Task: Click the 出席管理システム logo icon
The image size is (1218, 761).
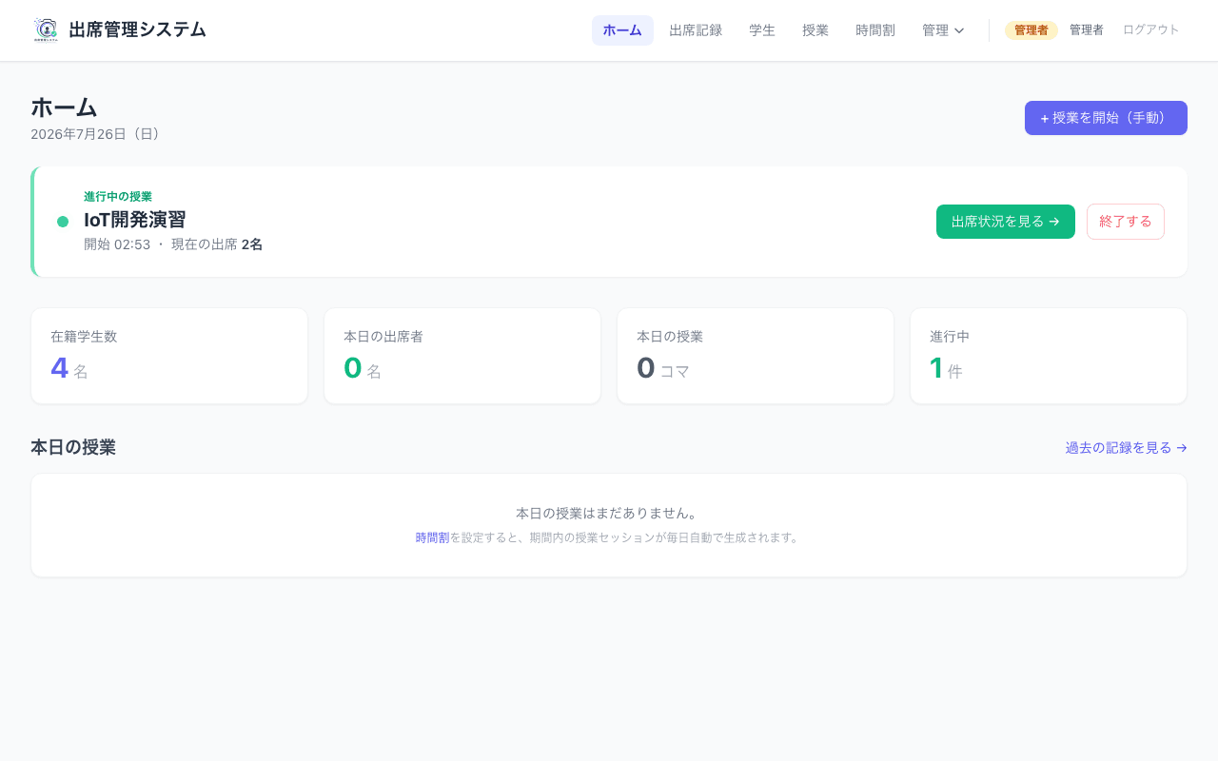Action: click(46, 29)
